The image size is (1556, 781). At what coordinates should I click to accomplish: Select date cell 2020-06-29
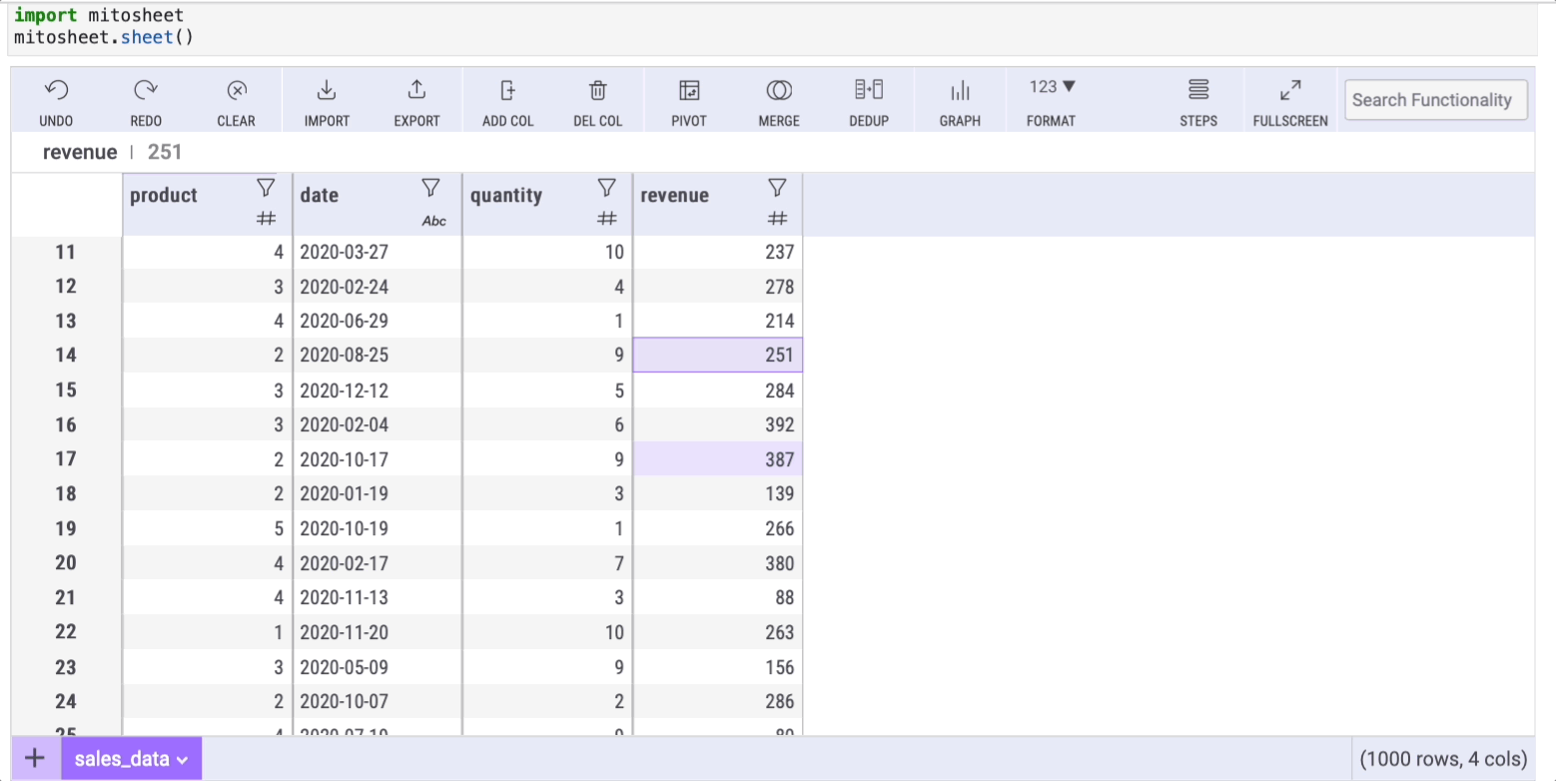(x=378, y=321)
